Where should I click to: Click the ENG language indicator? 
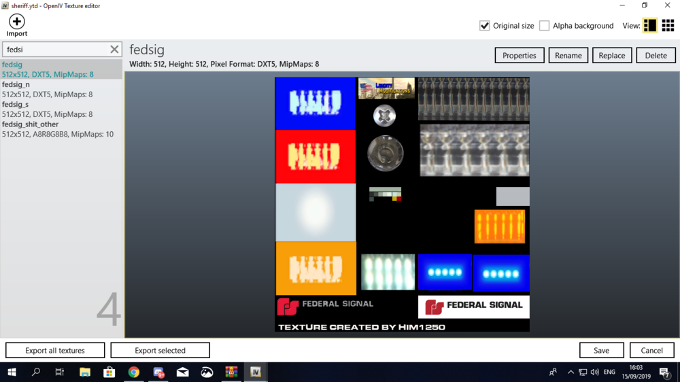pyautogui.click(x=609, y=372)
